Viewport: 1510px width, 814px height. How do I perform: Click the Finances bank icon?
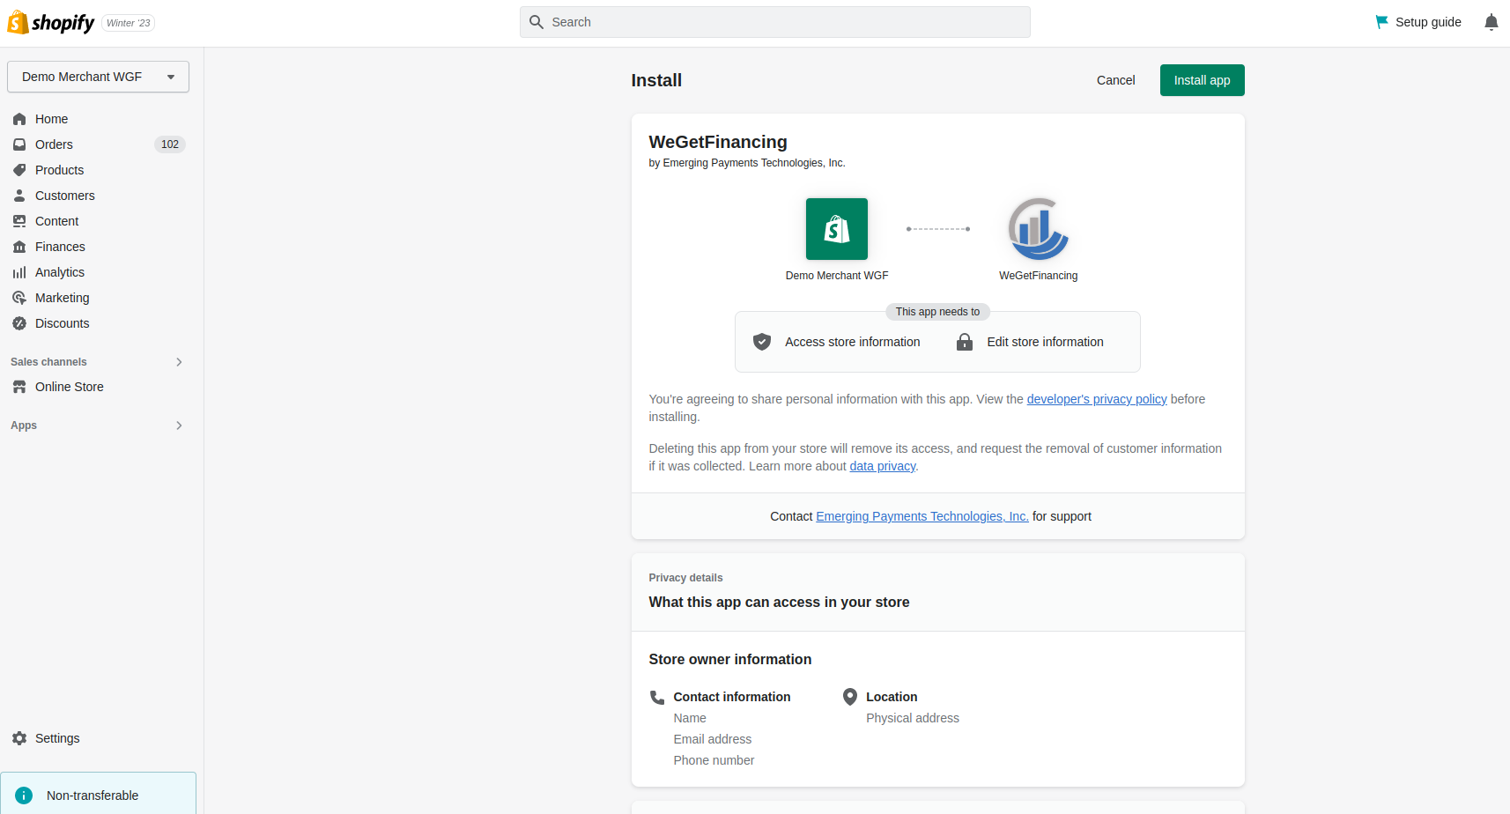19,247
